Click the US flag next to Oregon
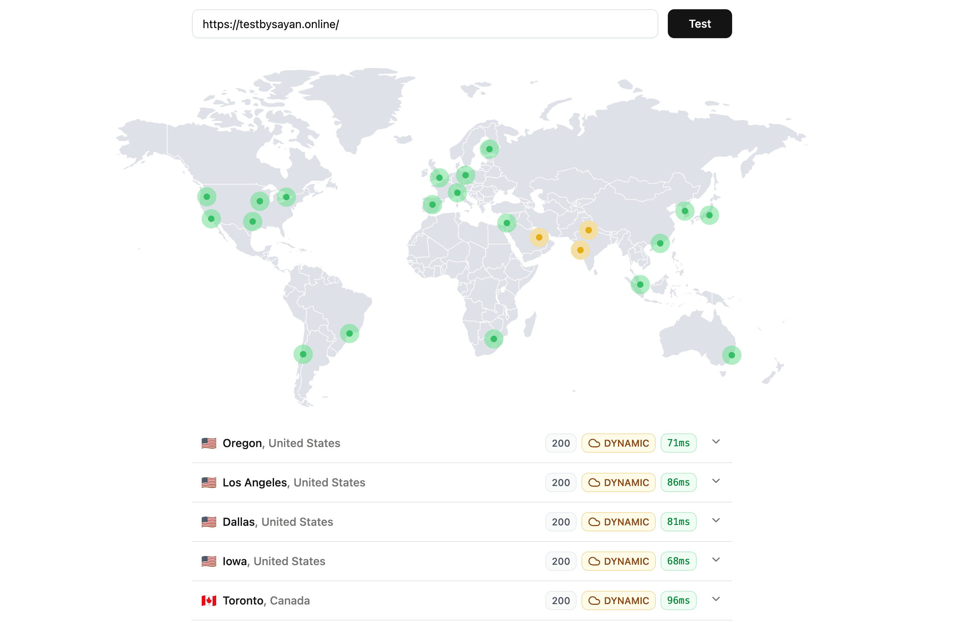Viewport: 972px width, 623px height. coord(209,443)
